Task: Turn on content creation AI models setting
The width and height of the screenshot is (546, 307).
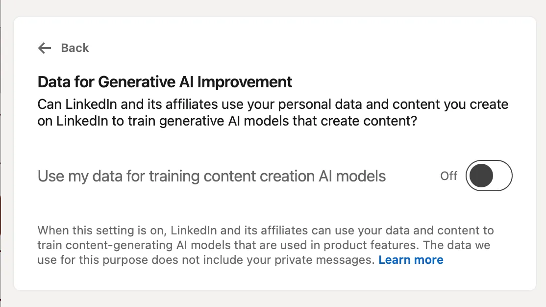Action: (x=488, y=176)
